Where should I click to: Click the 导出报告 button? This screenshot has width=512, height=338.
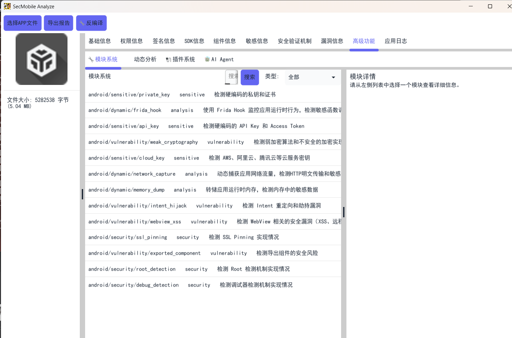coord(58,23)
